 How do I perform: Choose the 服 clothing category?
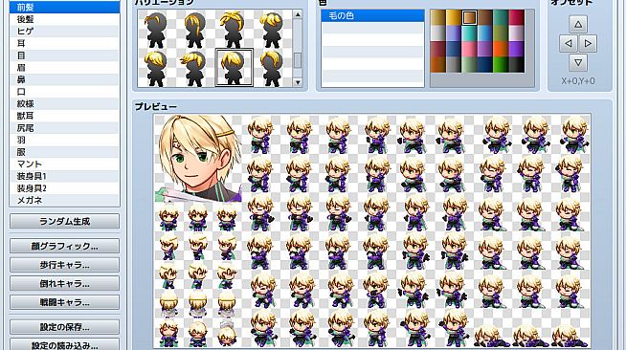[x=64, y=152]
